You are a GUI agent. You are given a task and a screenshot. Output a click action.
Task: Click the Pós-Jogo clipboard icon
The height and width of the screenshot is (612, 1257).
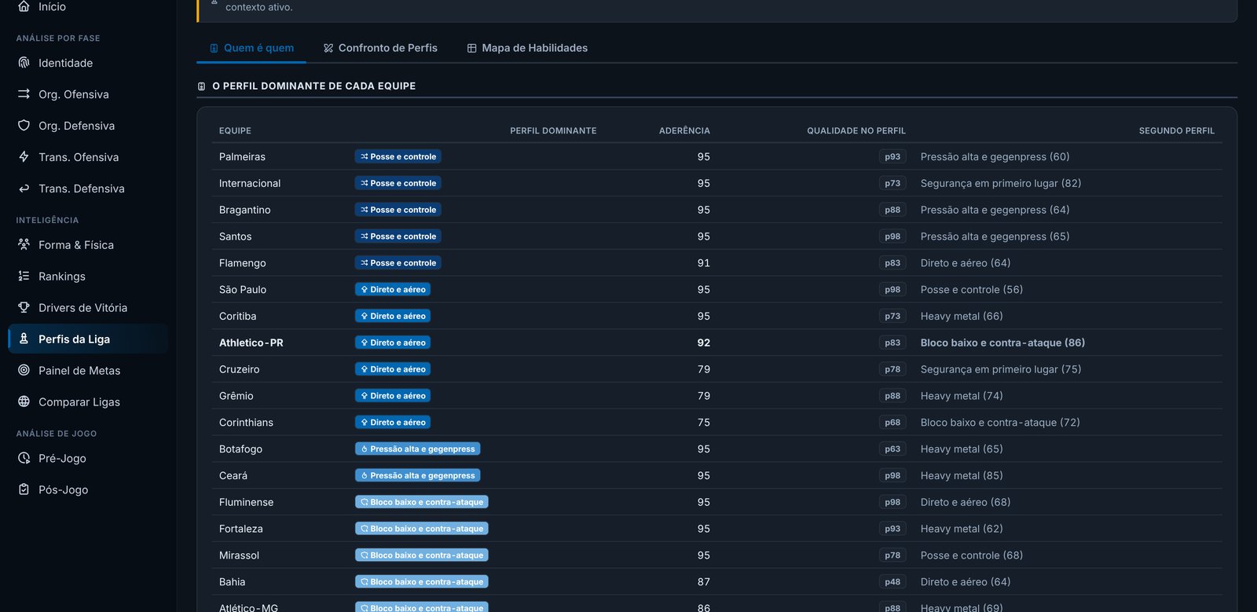(24, 489)
